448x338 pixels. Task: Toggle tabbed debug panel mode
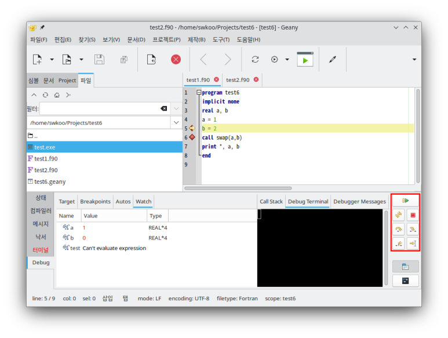[x=406, y=267]
